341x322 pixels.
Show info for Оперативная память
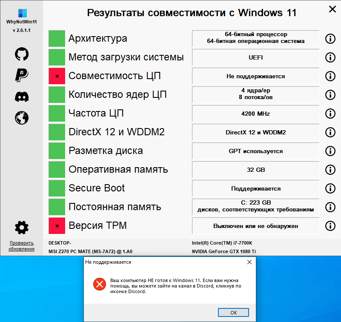pyautogui.click(x=330, y=169)
